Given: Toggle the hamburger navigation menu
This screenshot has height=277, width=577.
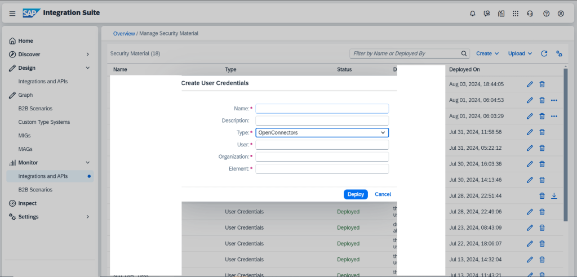Looking at the screenshot, I should (x=12, y=14).
